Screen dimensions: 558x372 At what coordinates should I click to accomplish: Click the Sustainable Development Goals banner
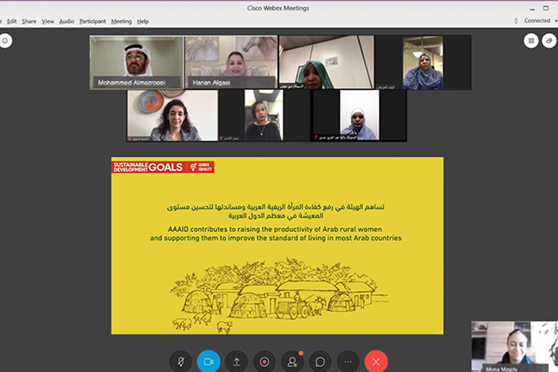163,167
